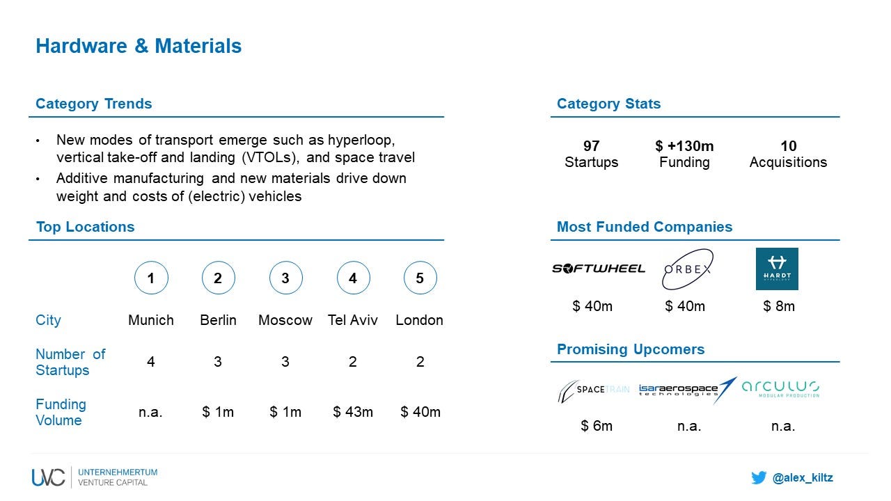Select the Munich city label
The width and height of the screenshot is (891, 501).
point(151,320)
